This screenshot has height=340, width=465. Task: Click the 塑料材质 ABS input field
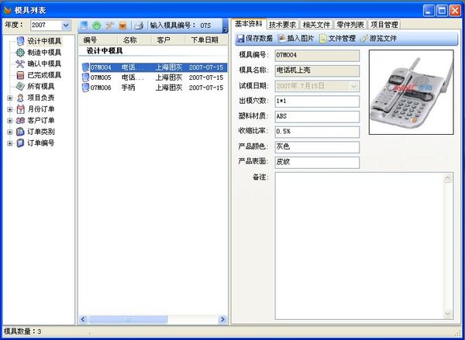tap(317, 116)
